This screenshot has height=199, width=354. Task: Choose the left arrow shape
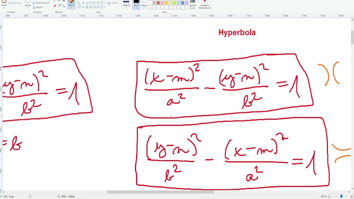pyautogui.click(x=98, y=3)
